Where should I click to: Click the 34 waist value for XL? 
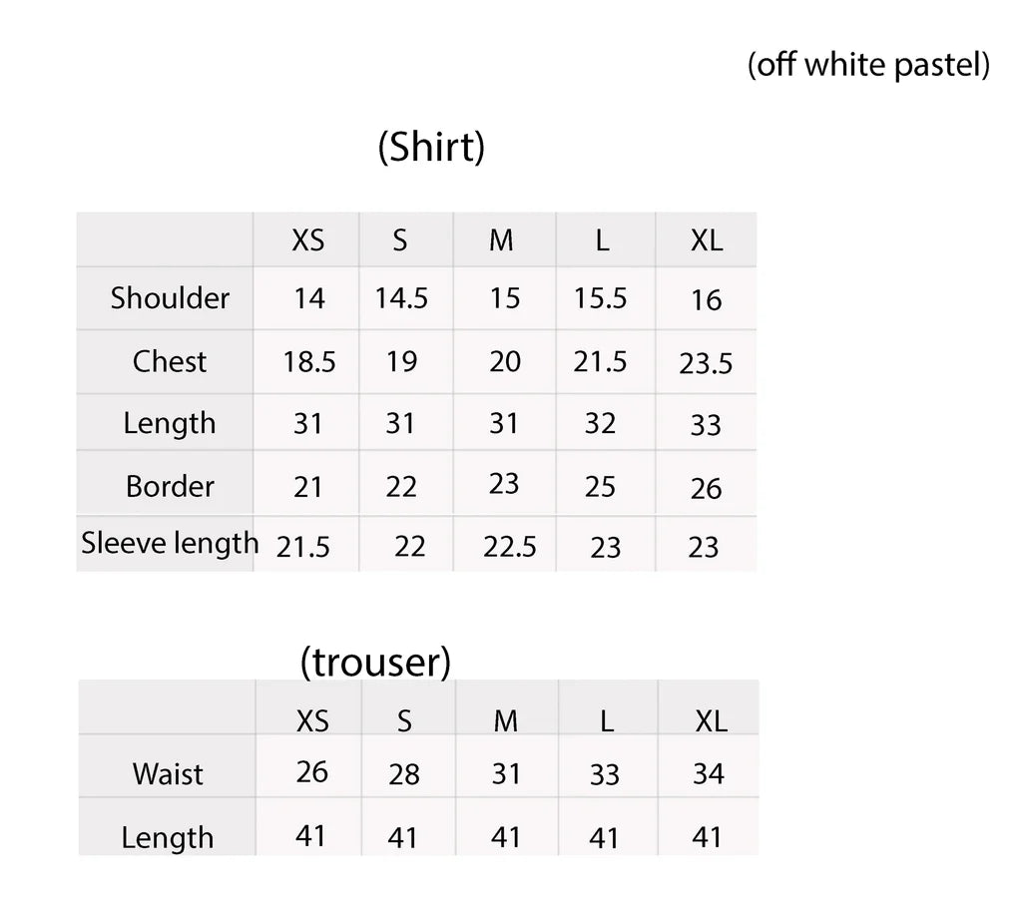708,773
